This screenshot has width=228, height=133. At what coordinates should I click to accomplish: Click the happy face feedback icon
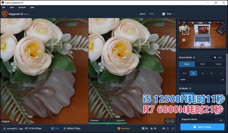coord(168,121)
